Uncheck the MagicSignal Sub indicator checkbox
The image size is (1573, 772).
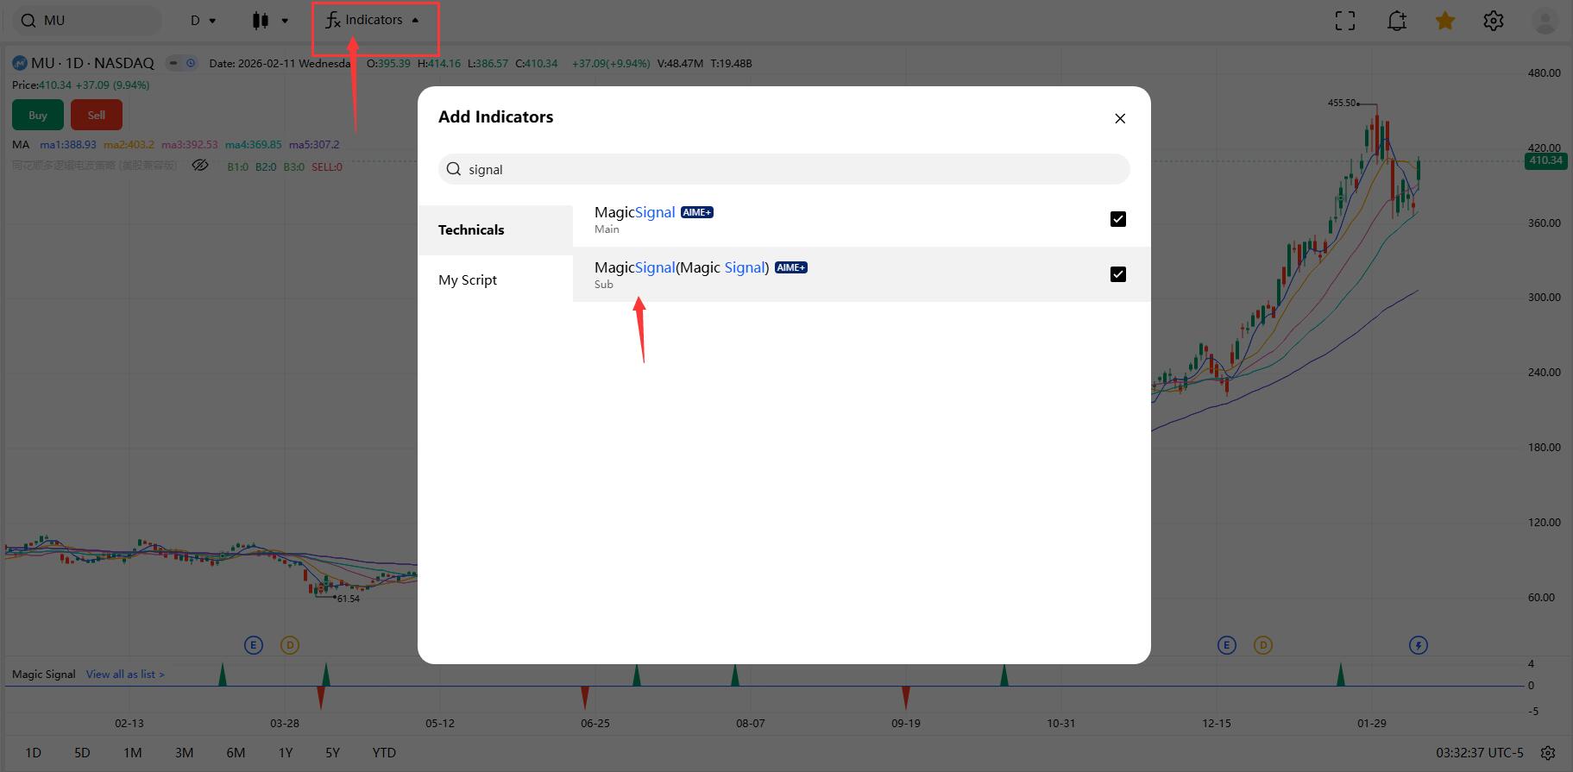[1117, 274]
